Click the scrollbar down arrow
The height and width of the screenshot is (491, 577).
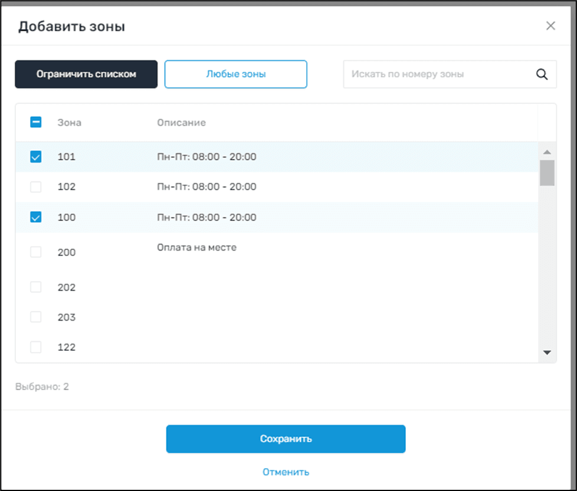(547, 352)
